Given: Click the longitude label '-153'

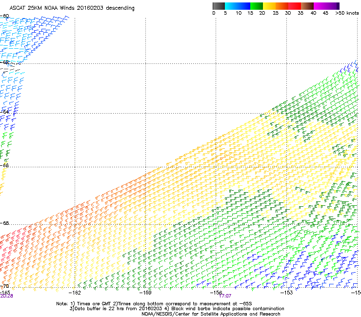Looking at the screenshot, I should 286,293.
